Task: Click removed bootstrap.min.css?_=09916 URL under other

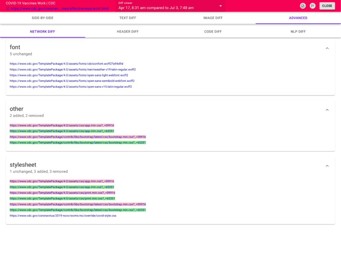Action: [78, 137]
